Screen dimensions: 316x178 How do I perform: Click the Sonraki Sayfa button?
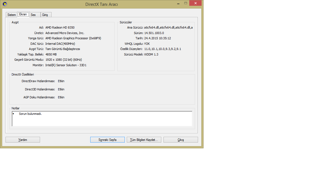point(108,140)
